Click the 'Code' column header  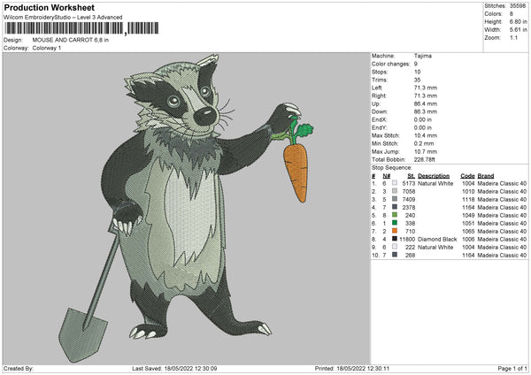point(467,176)
